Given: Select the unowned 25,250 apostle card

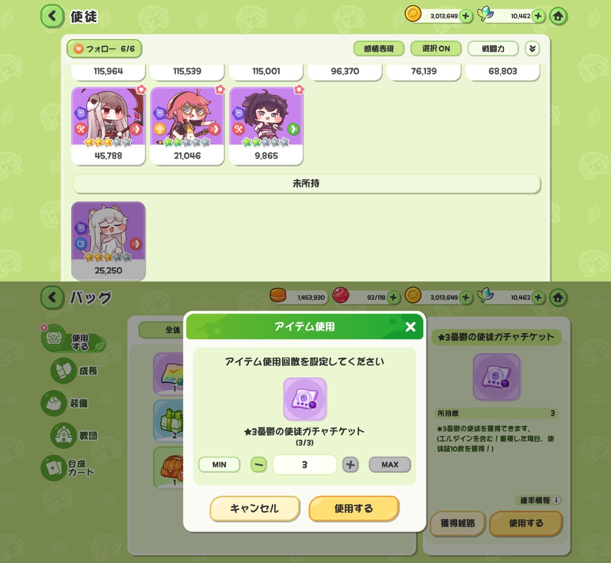Looking at the screenshot, I should [x=108, y=240].
